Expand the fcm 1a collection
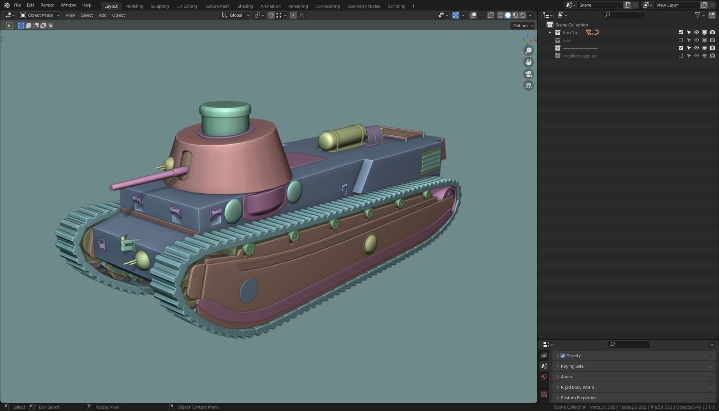The width and height of the screenshot is (719, 411). pyautogui.click(x=550, y=33)
